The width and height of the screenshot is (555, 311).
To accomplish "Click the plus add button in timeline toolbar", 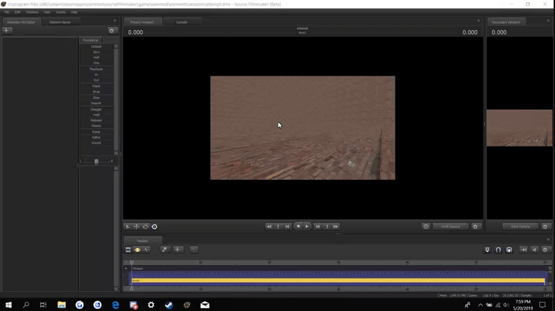I will 178,250.
